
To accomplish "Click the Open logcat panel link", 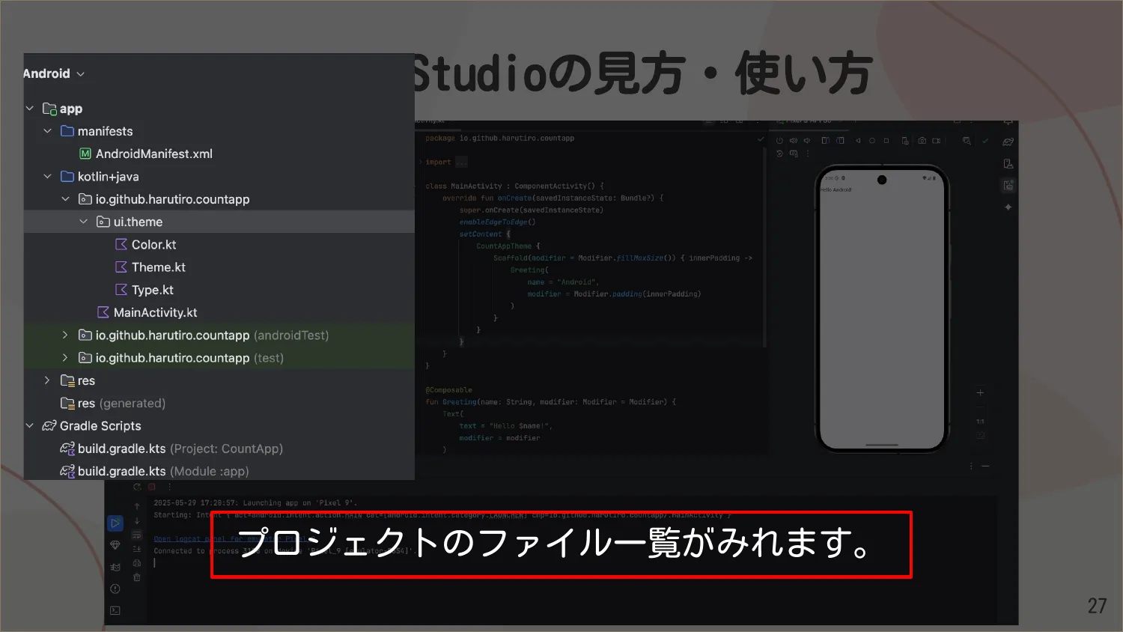I will point(180,538).
